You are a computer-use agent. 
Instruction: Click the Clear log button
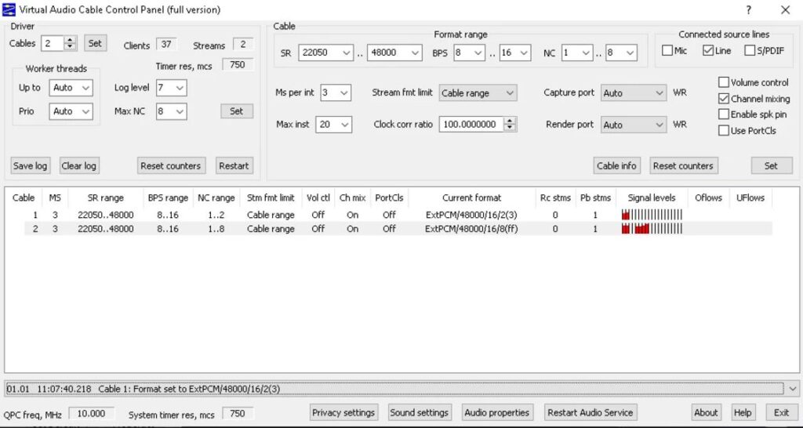pos(79,165)
